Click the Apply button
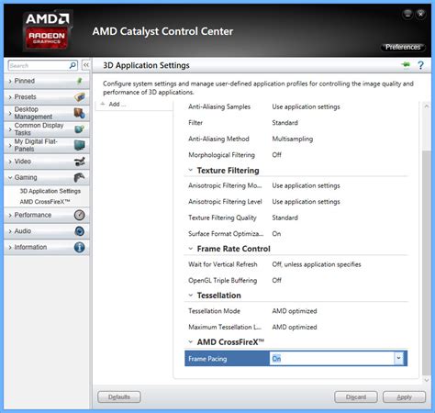Screen dimensions: 435x413 404,396
